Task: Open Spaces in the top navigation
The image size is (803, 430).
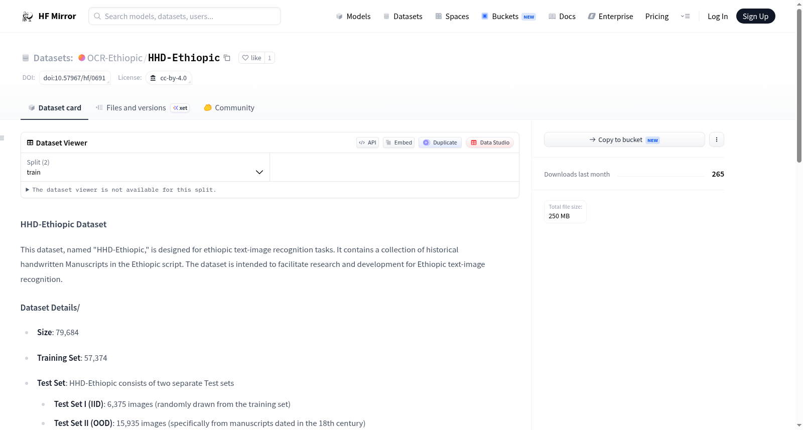Action: [x=452, y=17]
